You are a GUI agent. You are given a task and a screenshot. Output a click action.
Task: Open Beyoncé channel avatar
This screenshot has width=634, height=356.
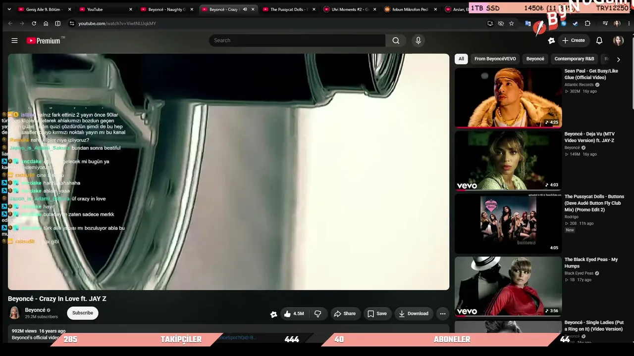14,312
